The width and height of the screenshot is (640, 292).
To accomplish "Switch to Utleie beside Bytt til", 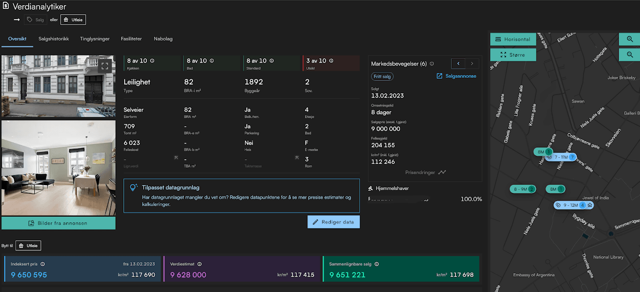I will (x=28, y=245).
